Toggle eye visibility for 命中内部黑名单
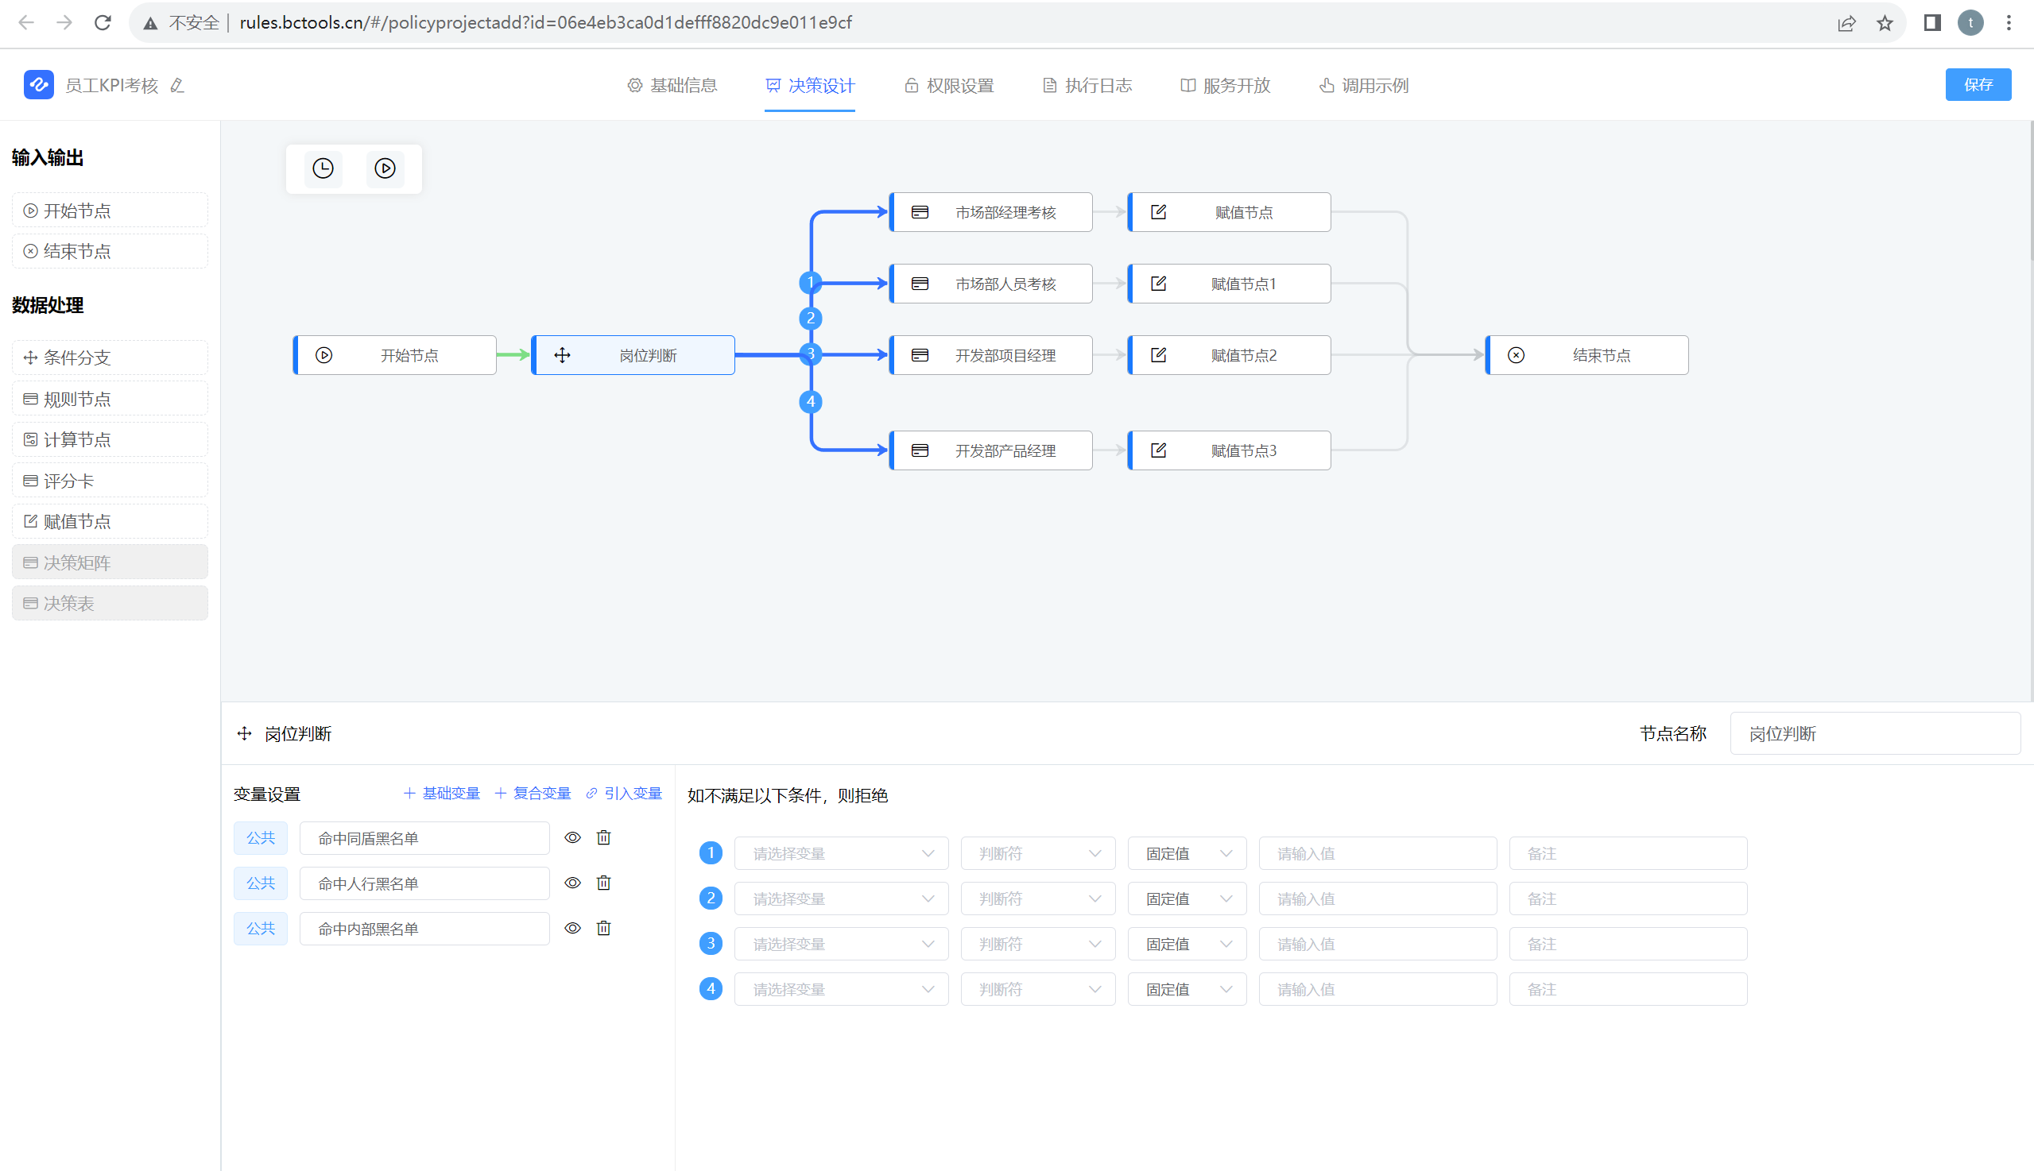This screenshot has width=2034, height=1171. tap(572, 928)
